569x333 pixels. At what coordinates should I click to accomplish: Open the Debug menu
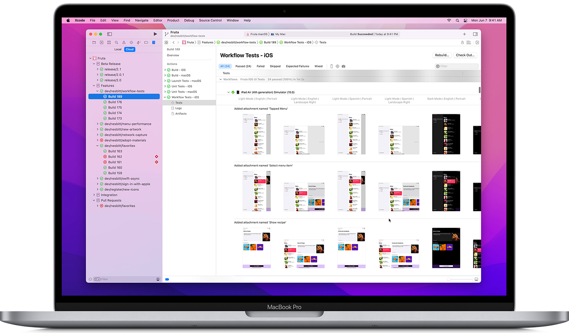click(x=189, y=20)
